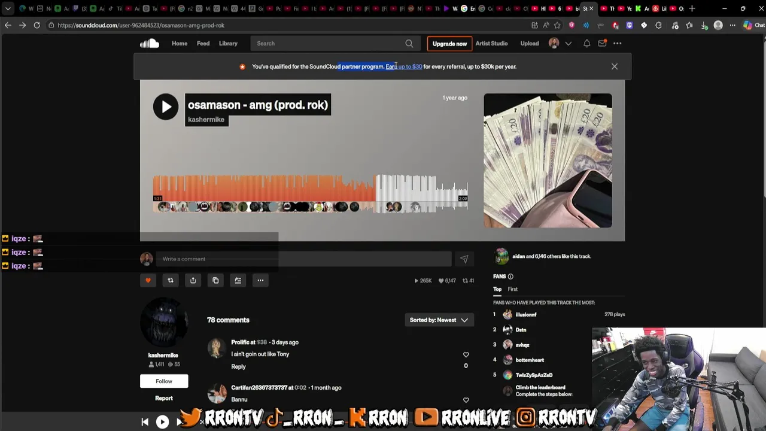Toggle repost on the track
Viewport: 766px width, 431px height.
pyautogui.click(x=171, y=280)
